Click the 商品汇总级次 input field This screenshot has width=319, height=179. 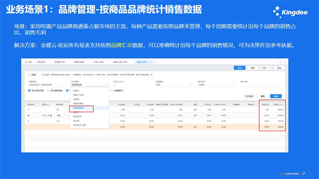pos(132,85)
